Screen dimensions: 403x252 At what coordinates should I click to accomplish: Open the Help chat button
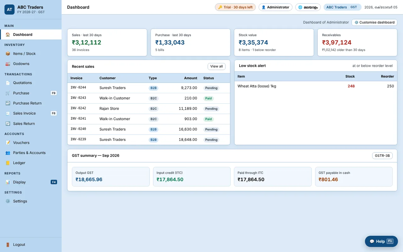coord(381,241)
